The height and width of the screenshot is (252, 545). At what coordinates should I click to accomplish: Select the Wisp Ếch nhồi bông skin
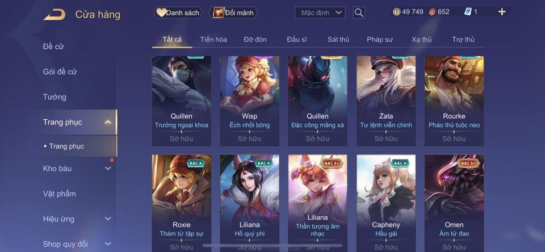[x=250, y=101]
